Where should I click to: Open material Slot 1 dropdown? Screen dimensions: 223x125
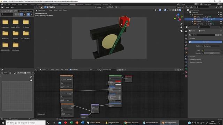tap(94, 70)
